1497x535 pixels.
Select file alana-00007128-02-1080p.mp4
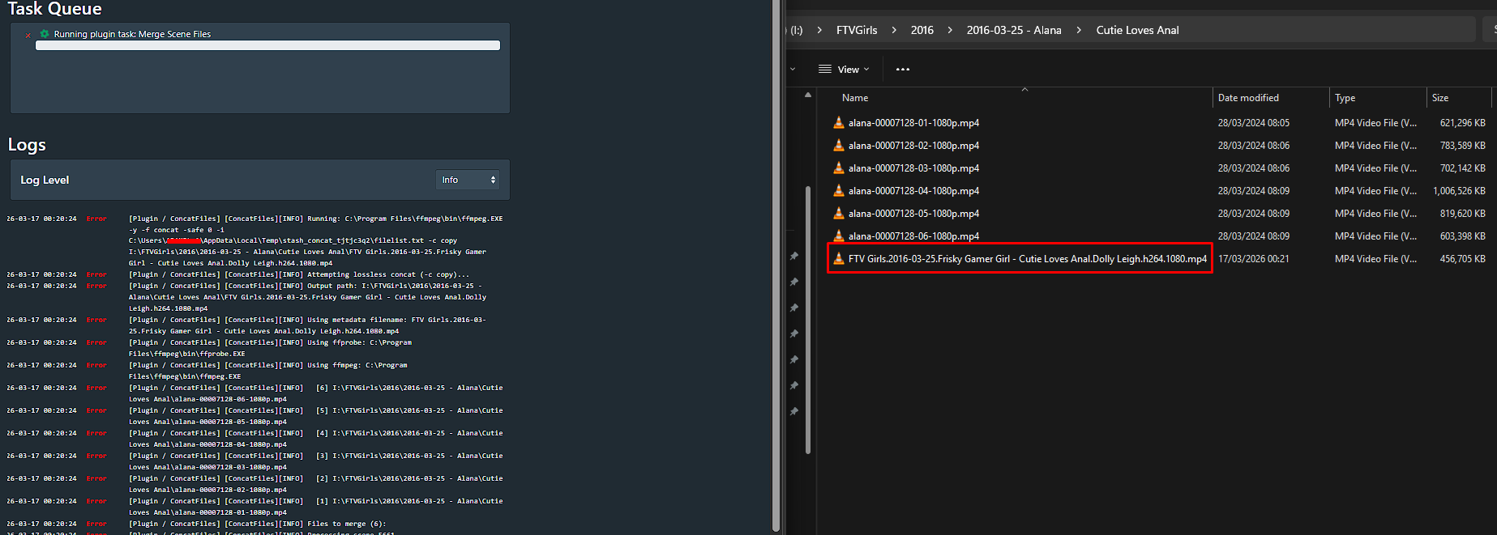pos(913,146)
